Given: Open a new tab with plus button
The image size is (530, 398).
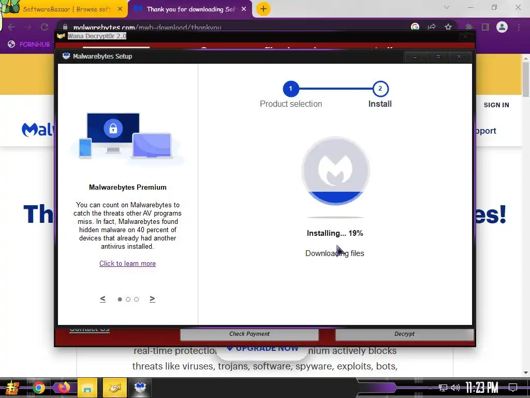Looking at the screenshot, I should tap(263, 9).
